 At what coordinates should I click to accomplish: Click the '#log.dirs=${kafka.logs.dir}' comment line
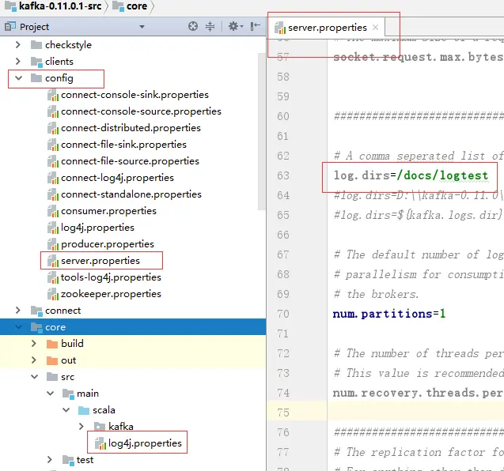point(418,215)
